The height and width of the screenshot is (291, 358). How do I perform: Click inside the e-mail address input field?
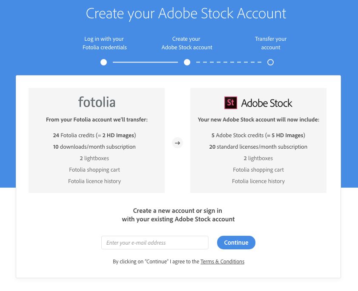[155, 242]
